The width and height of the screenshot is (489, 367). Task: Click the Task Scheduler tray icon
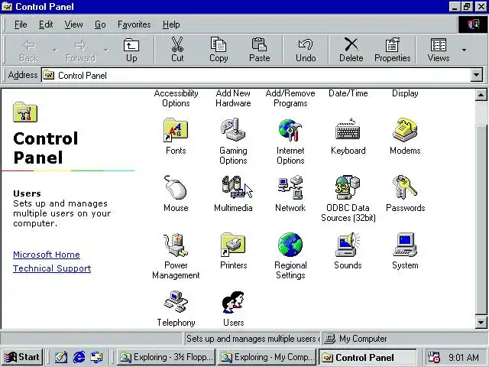[433, 357]
